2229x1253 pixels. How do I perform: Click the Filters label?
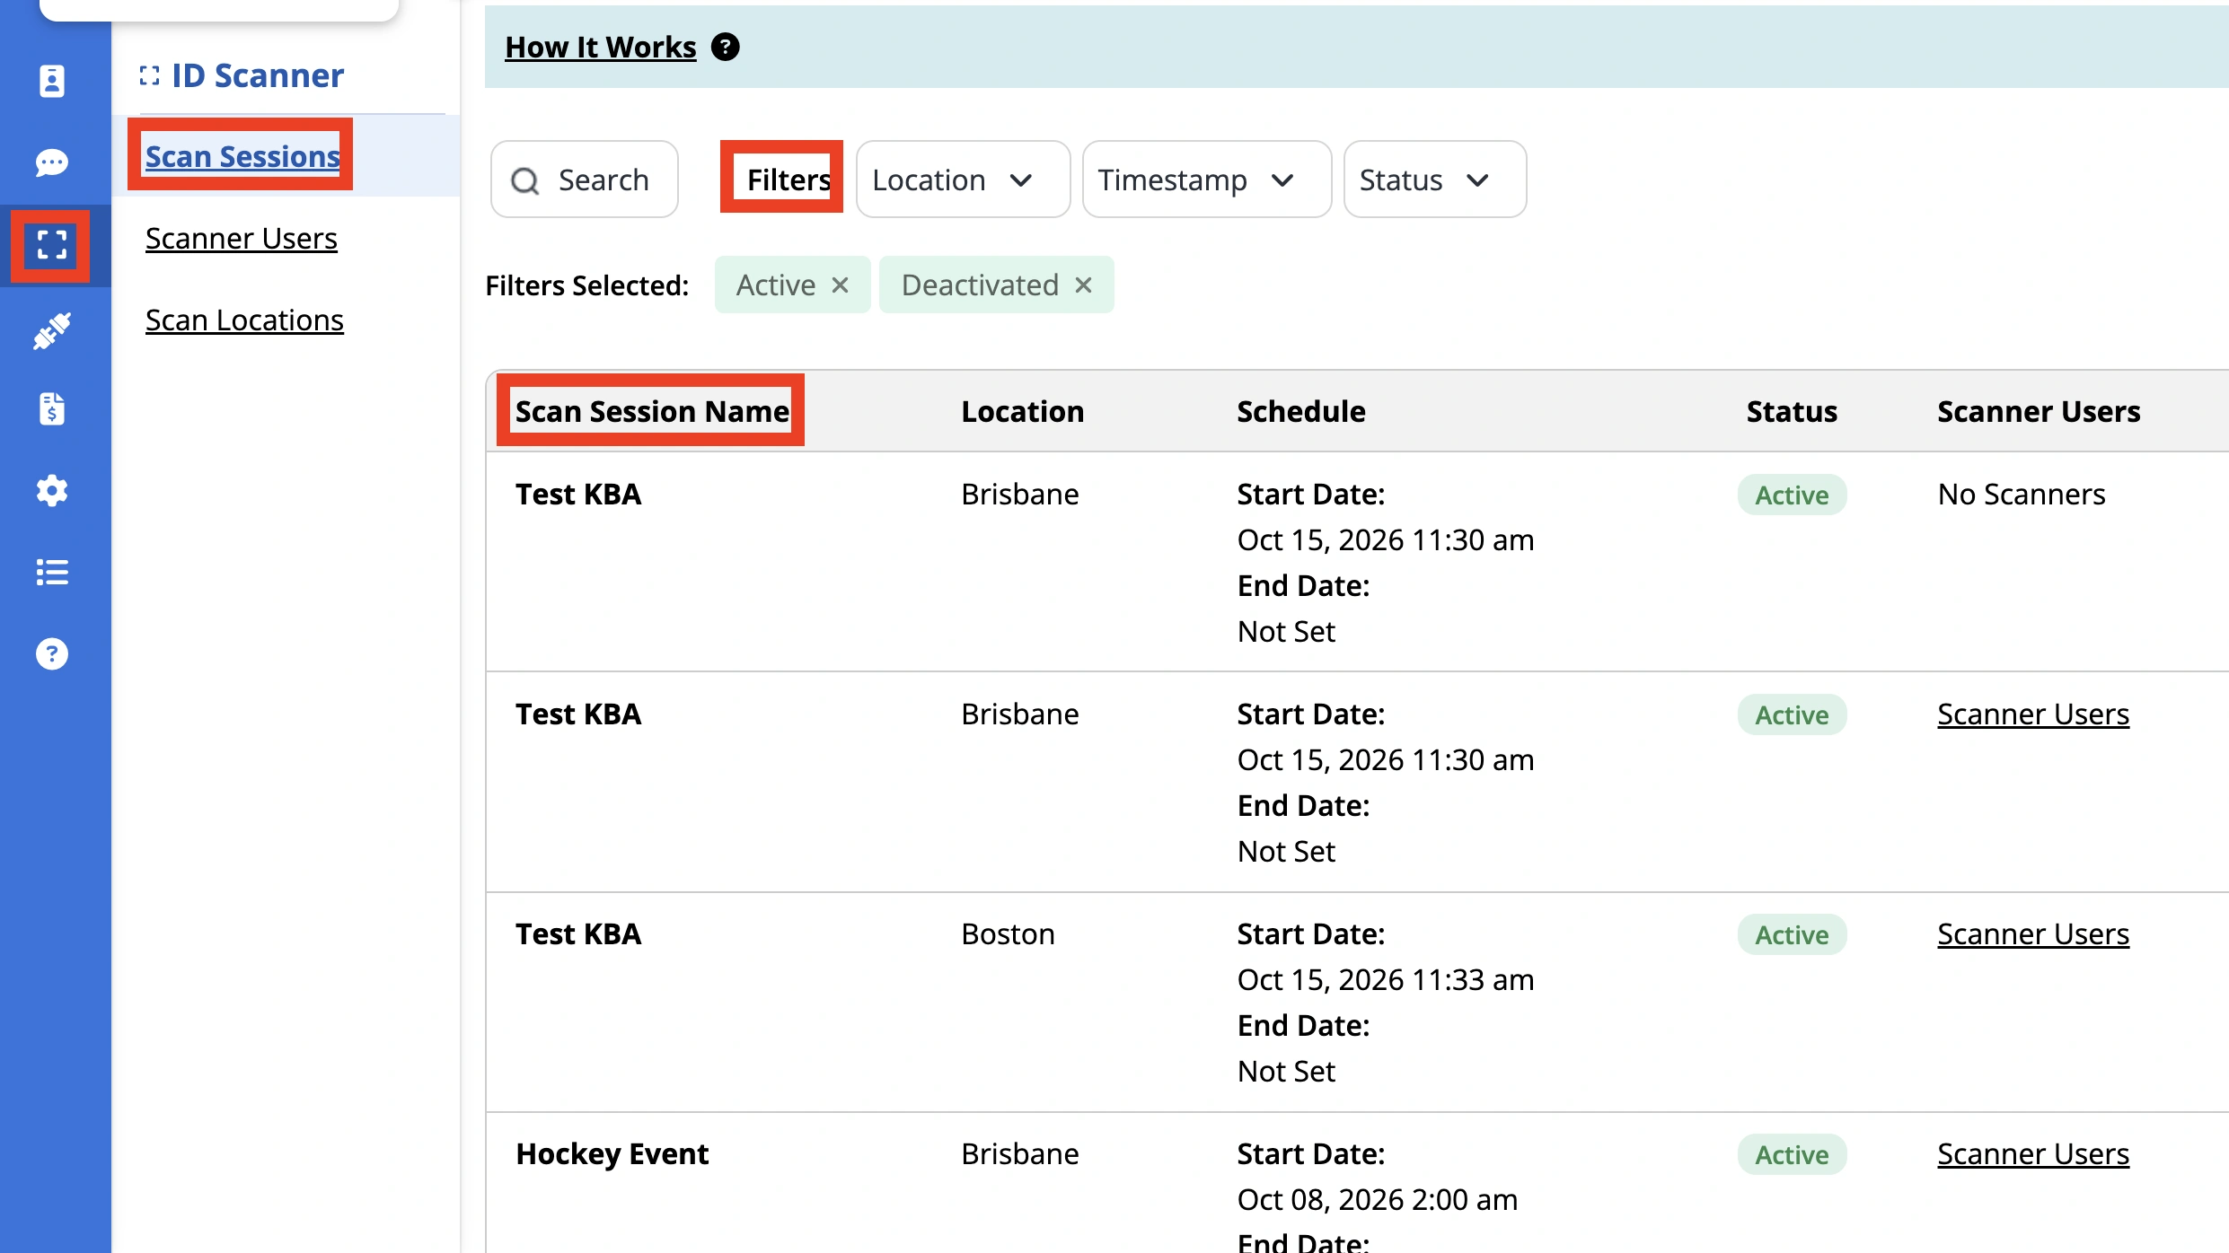coord(789,180)
